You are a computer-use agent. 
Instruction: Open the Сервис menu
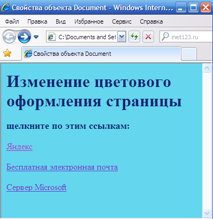121,21
